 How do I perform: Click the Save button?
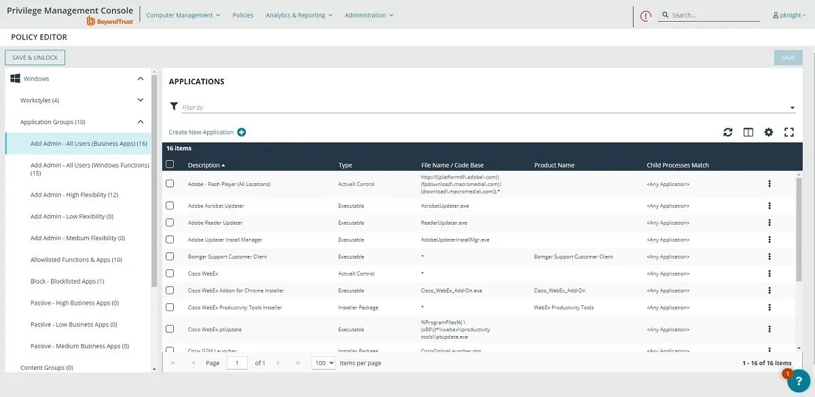tap(788, 58)
